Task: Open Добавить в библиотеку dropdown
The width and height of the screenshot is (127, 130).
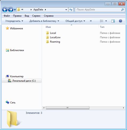Action: pyautogui.click(x=44, y=21)
